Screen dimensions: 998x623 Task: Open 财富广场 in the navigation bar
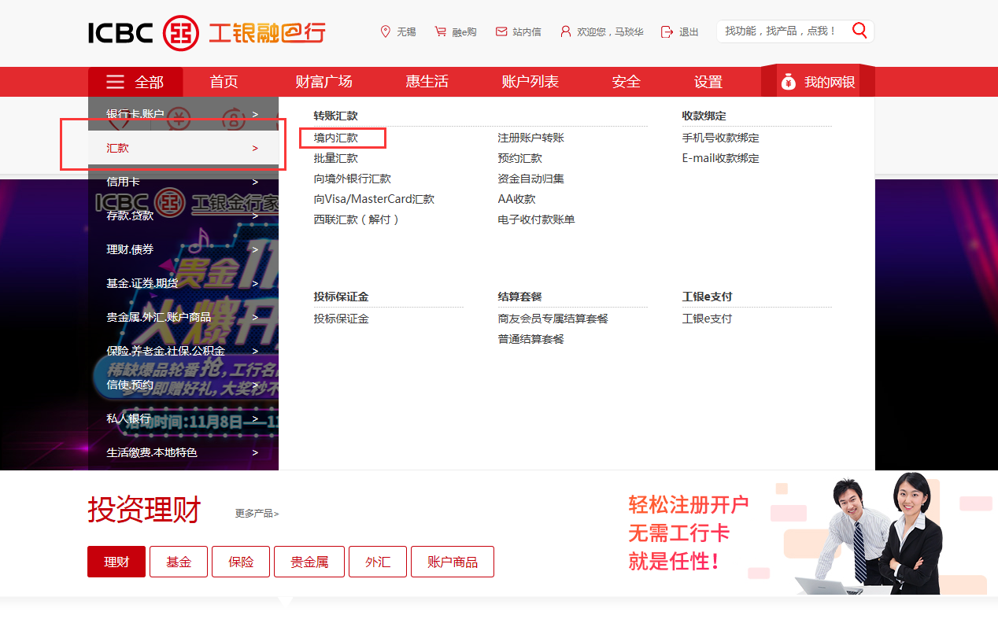coord(323,82)
